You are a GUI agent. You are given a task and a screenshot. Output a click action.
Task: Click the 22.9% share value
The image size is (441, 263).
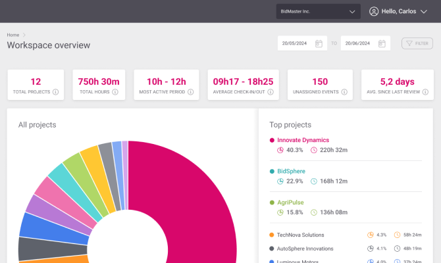click(294, 181)
